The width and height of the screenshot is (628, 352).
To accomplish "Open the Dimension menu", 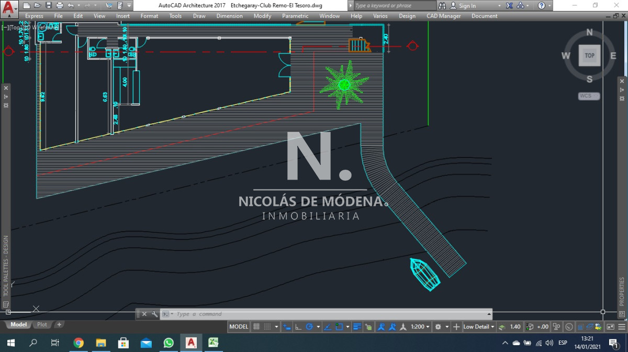I will (x=229, y=16).
